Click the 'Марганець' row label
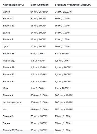97x134 pixels. pyautogui.click(x=9, y=61)
